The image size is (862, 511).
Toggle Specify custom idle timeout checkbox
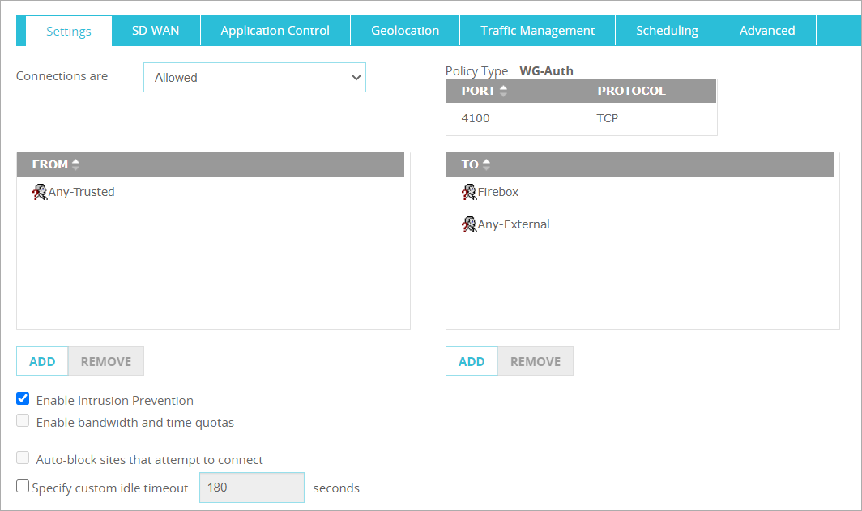coord(23,487)
